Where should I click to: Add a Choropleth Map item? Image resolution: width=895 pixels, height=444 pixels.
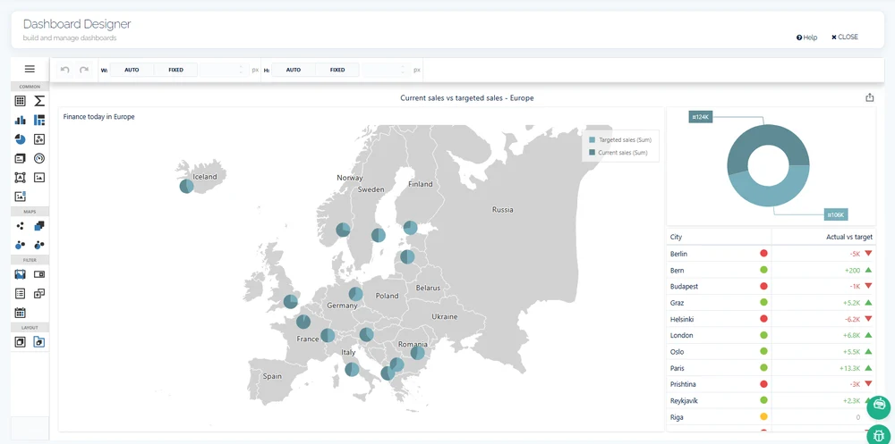tap(39, 226)
